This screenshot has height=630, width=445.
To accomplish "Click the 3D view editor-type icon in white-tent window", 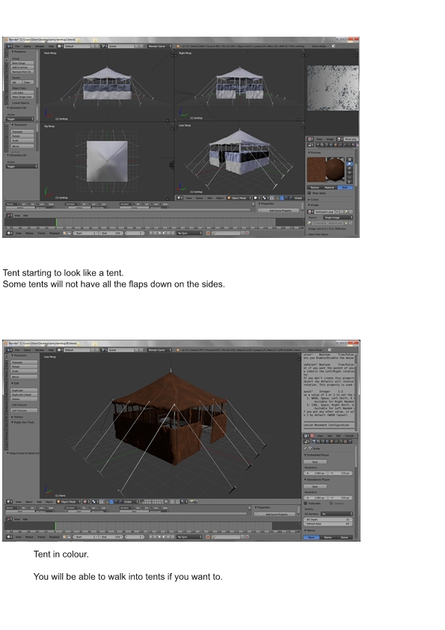I will [179, 198].
